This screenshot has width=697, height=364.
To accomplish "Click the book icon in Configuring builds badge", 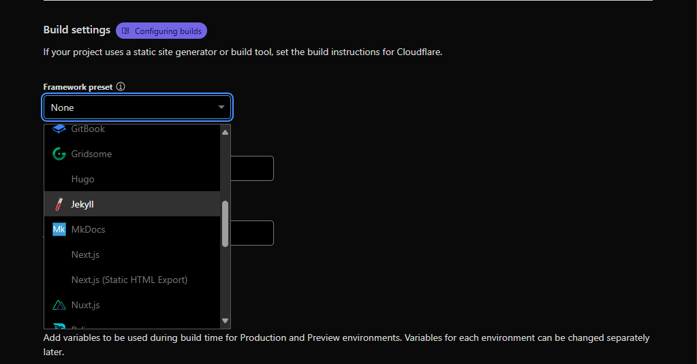I will pyautogui.click(x=125, y=31).
